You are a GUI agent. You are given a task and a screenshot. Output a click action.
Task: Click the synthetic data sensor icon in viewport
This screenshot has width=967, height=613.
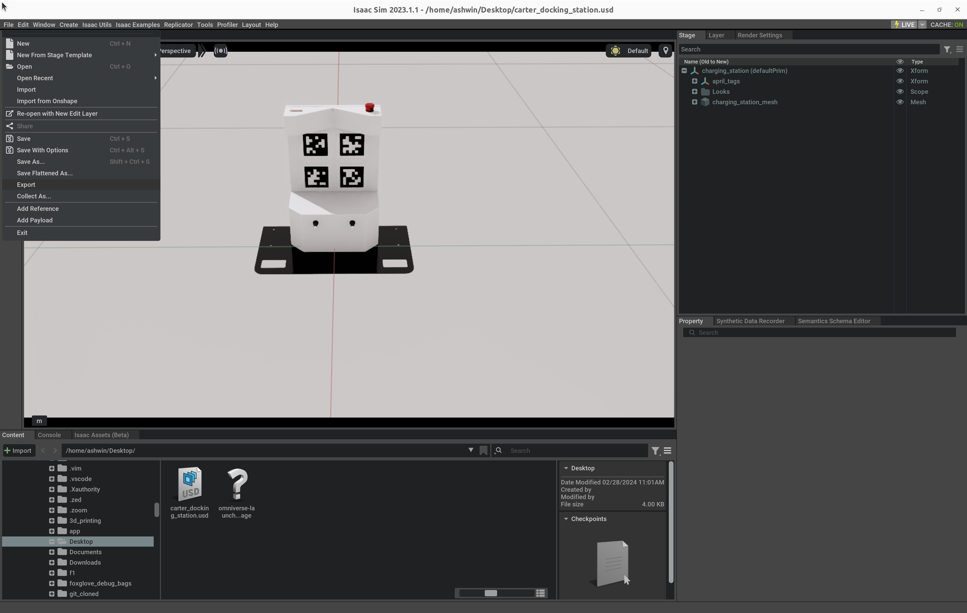pos(221,51)
